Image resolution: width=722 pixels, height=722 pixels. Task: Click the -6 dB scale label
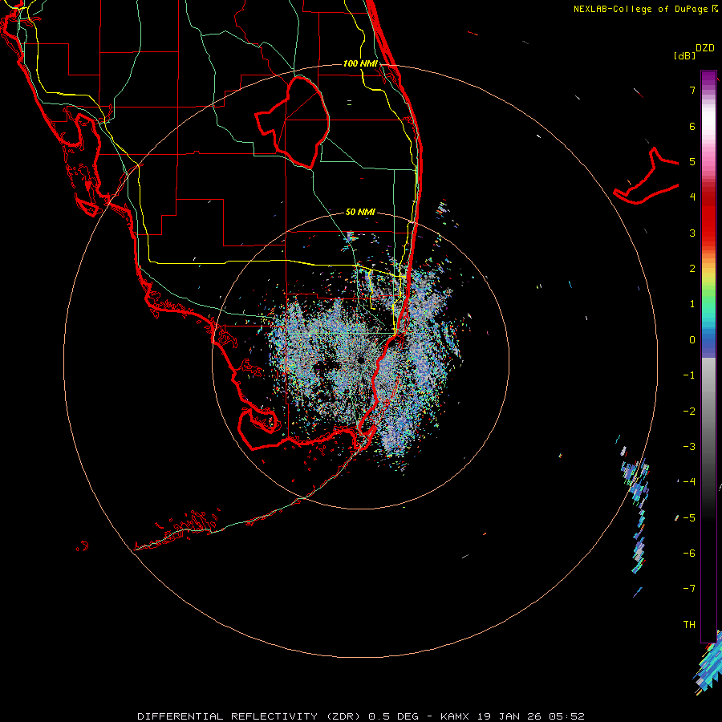(689, 553)
